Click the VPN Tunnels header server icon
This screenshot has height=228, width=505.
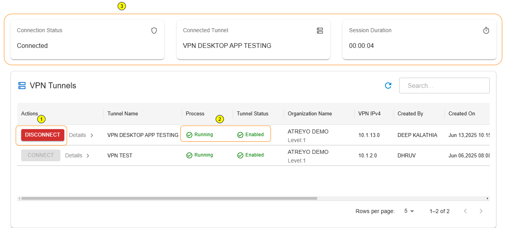[22, 86]
